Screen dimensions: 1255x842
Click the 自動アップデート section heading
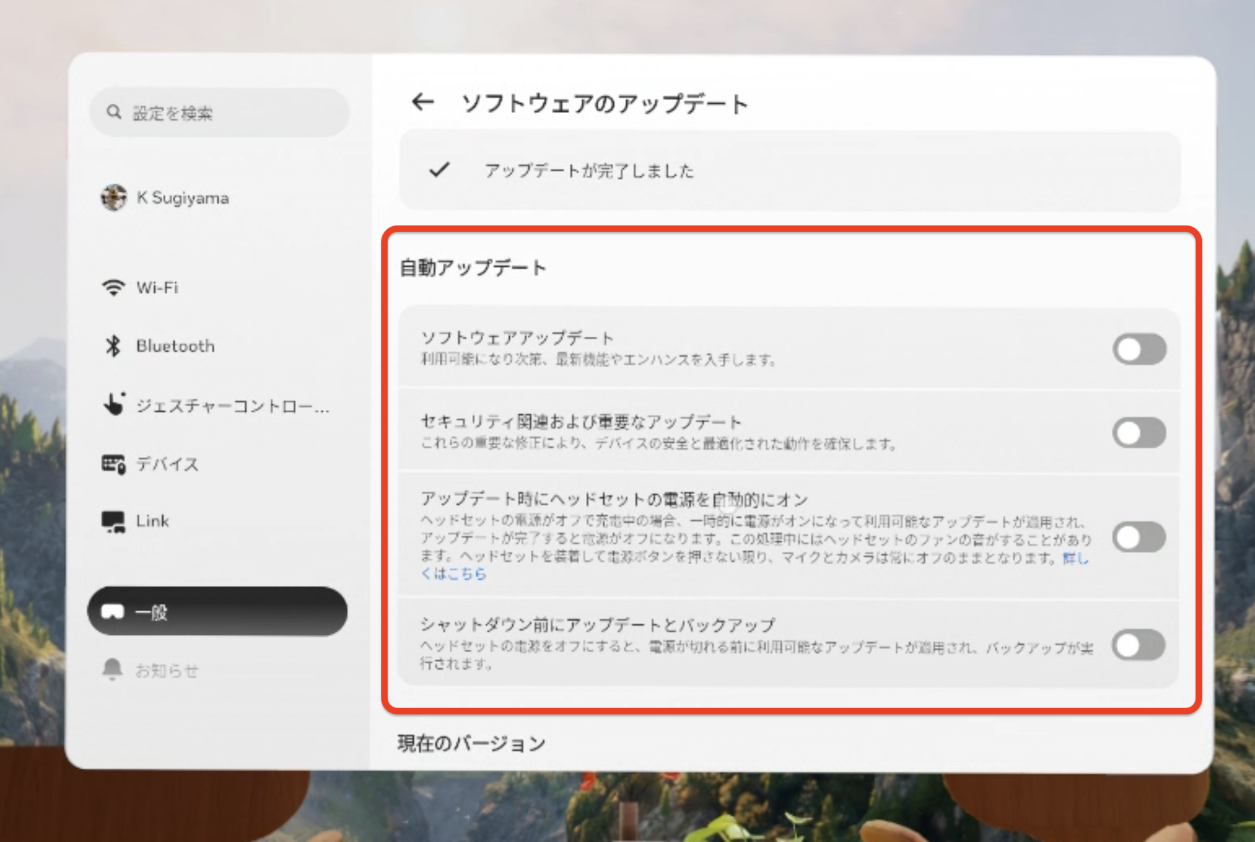(x=473, y=267)
